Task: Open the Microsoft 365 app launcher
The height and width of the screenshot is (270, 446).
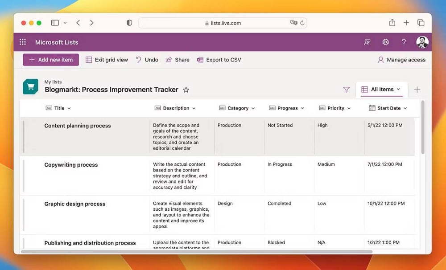Action: tap(22, 42)
